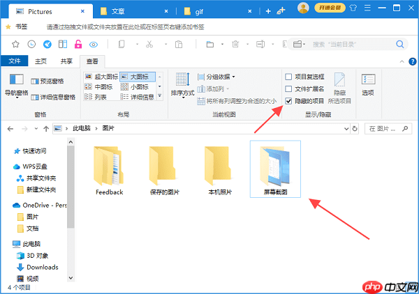Click the blue help question mark icon
This screenshot has width=419, height=294.
click(412, 61)
